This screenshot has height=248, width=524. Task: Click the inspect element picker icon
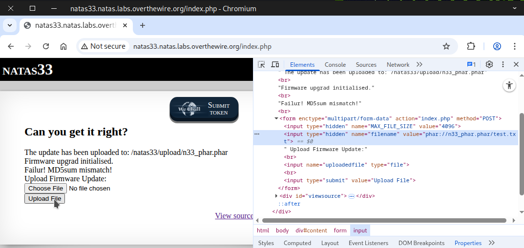tap(261, 64)
